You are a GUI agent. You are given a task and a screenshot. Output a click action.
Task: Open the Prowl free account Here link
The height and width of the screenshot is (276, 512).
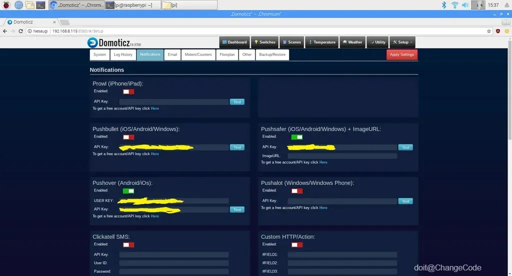[x=155, y=108]
